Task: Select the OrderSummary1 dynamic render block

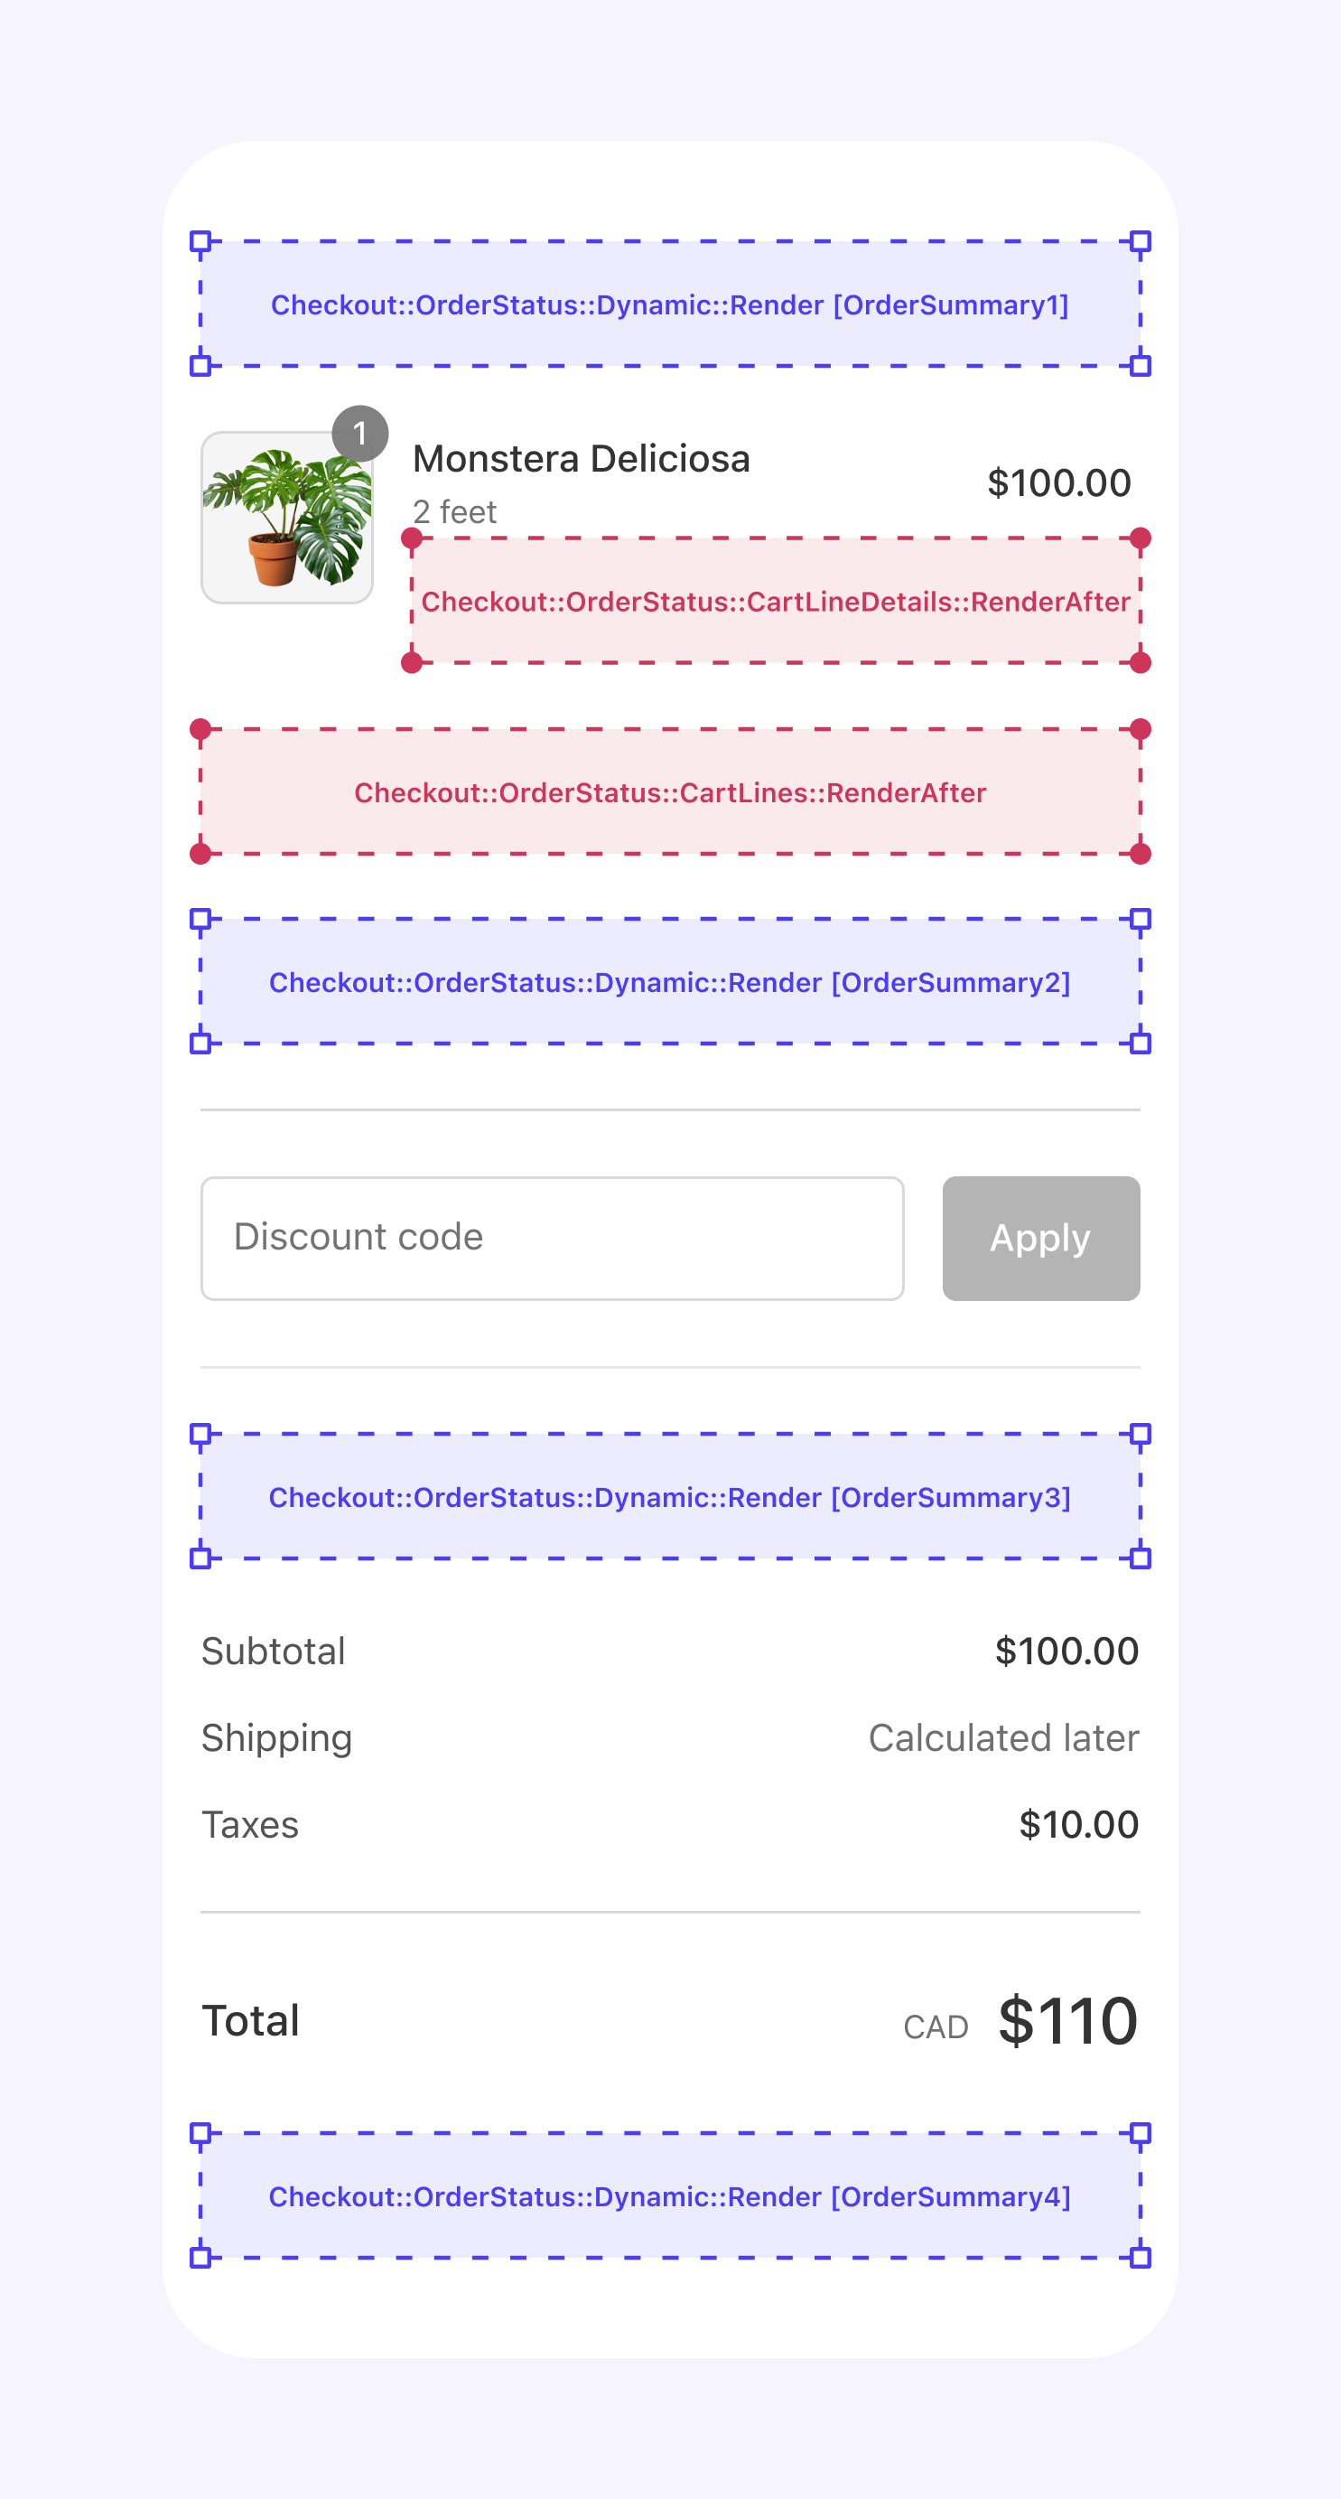Action: (x=670, y=304)
